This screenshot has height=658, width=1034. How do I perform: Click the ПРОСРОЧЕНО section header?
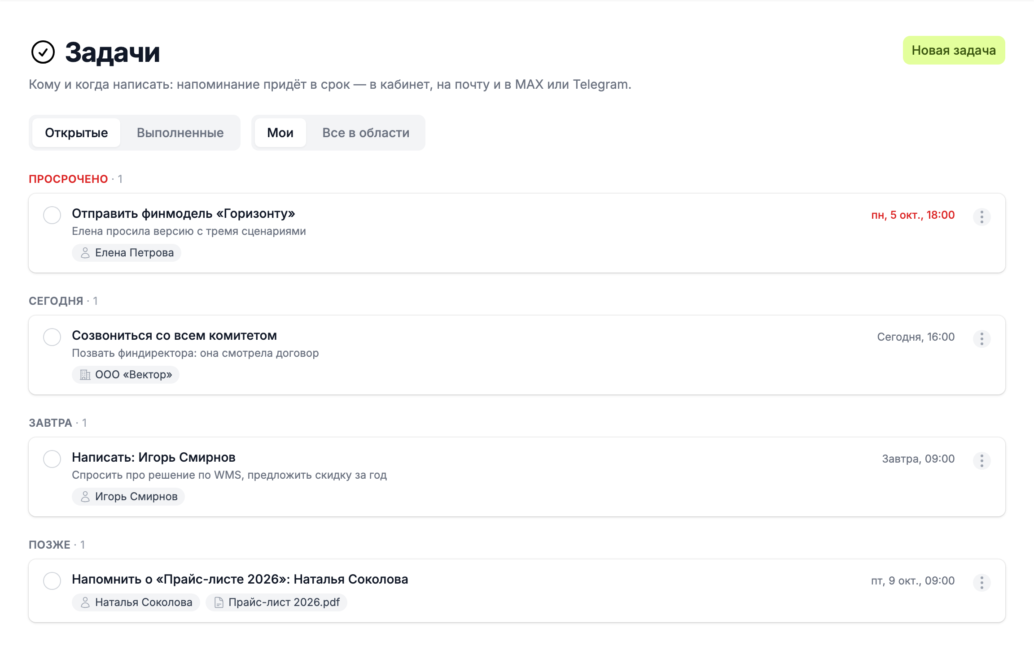coord(68,179)
